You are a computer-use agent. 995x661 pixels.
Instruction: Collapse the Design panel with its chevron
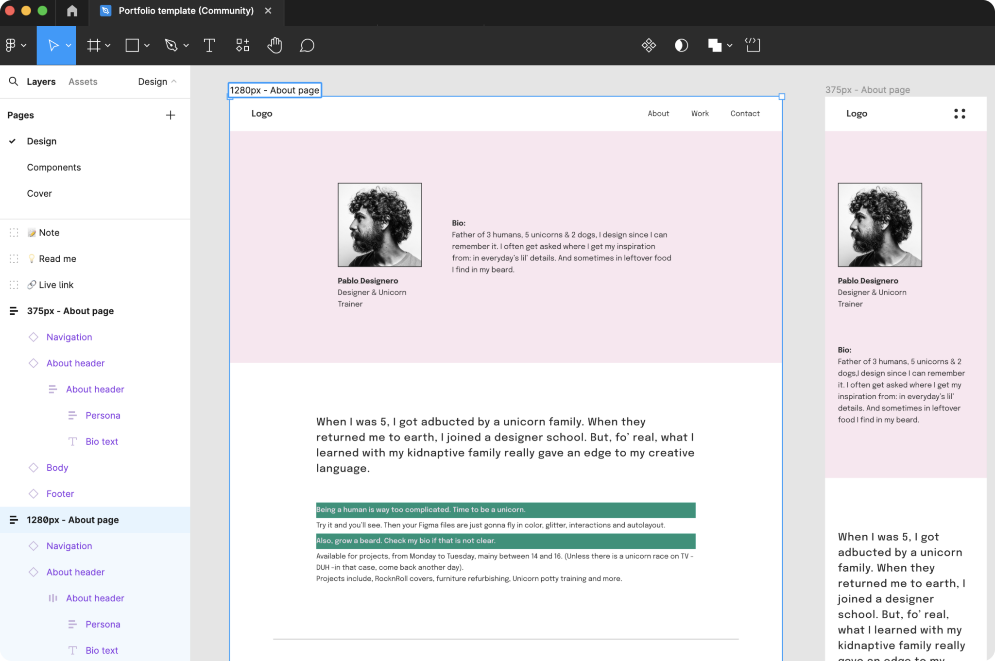[x=173, y=81]
